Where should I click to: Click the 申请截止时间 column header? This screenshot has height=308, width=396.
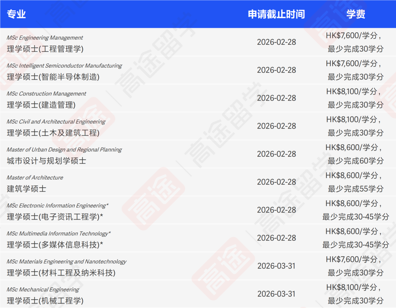tap(276, 14)
